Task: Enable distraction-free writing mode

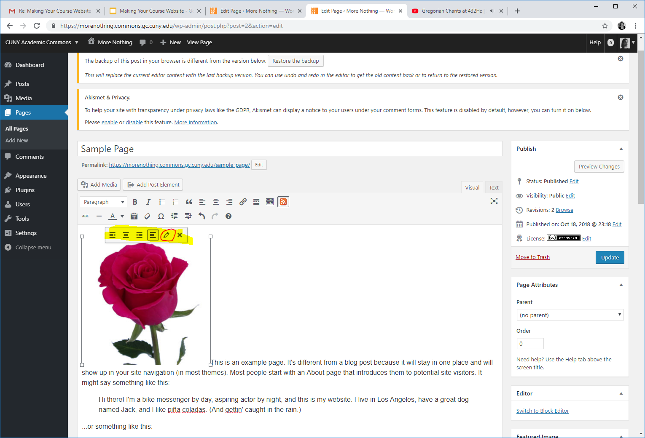Action: 494,201
